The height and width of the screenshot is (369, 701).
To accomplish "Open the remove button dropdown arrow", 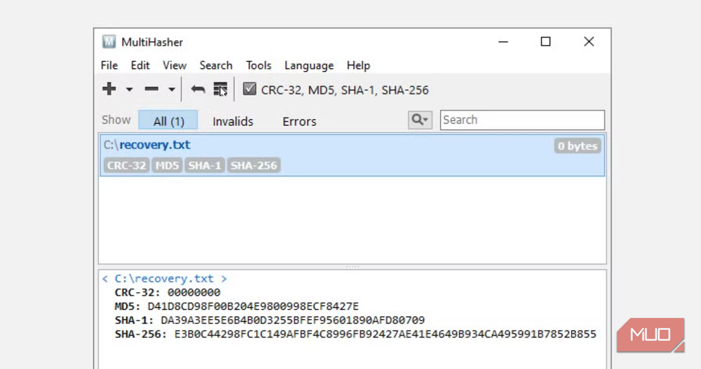I will 172,90.
